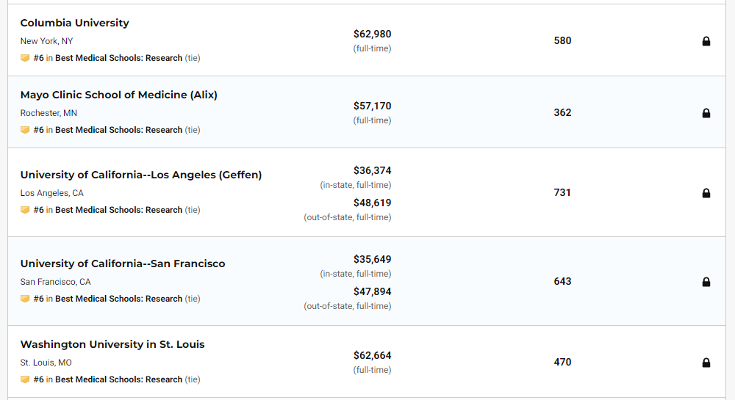This screenshot has height=400, width=735.
Task: Open University of California--Los Angeles (Geffen) link
Action: click(140, 175)
